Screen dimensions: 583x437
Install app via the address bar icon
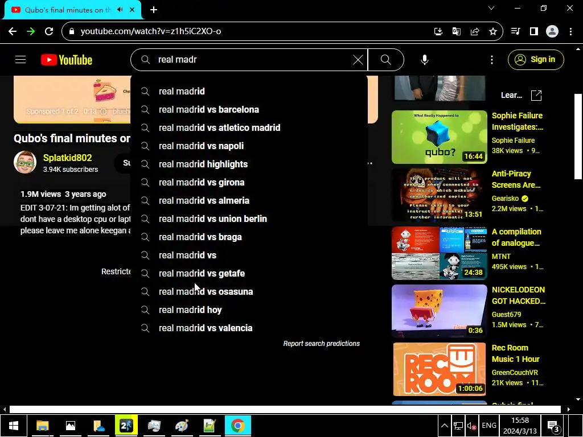tap(438, 31)
